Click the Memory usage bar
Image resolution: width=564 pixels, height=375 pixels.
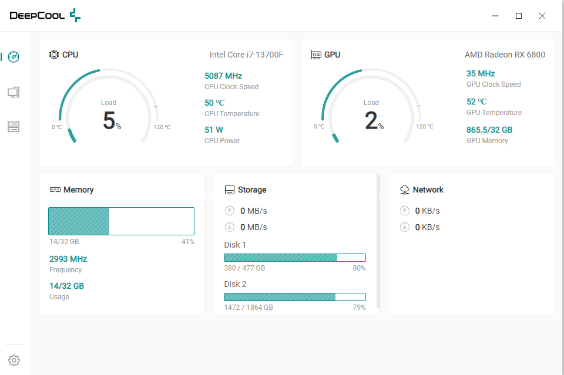pyautogui.click(x=121, y=221)
